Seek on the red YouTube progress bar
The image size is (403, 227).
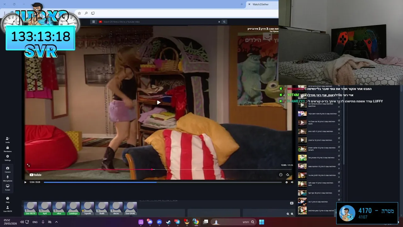tap(159, 169)
